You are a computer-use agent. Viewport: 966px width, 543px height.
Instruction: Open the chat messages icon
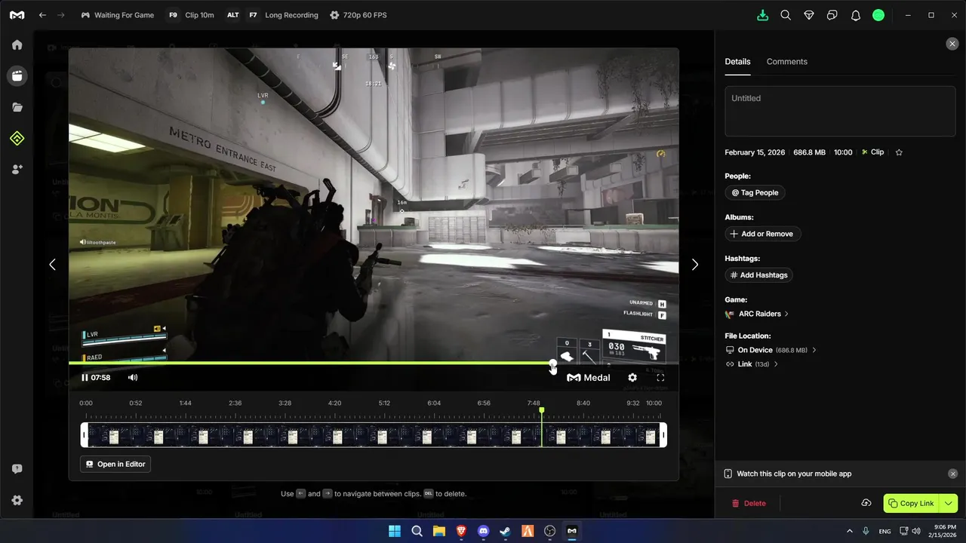point(832,15)
